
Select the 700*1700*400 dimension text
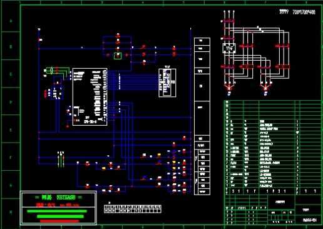tap(304, 12)
